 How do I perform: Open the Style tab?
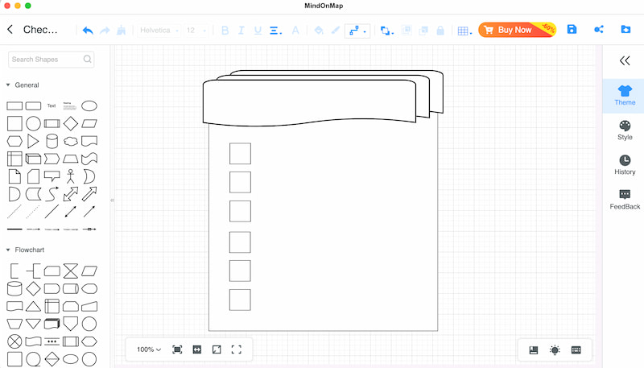(x=625, y=130)
